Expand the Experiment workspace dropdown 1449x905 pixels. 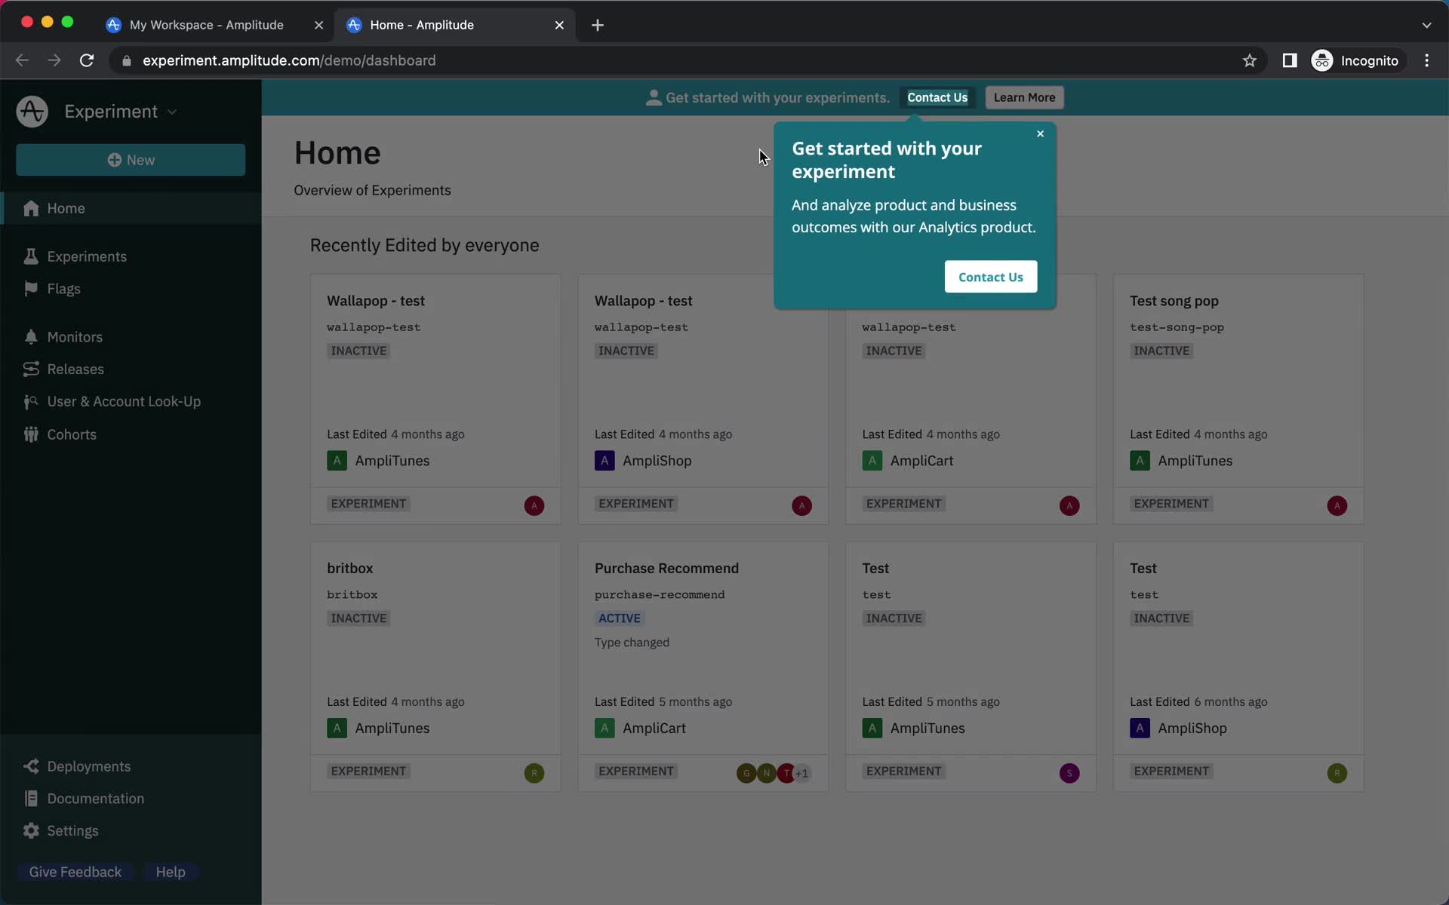(x=168, y=112)
